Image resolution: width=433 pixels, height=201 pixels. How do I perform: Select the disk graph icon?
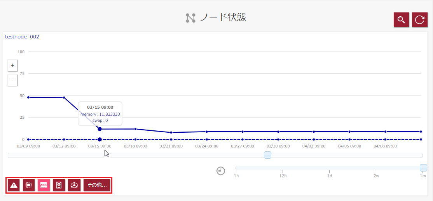tap(59, 185)
